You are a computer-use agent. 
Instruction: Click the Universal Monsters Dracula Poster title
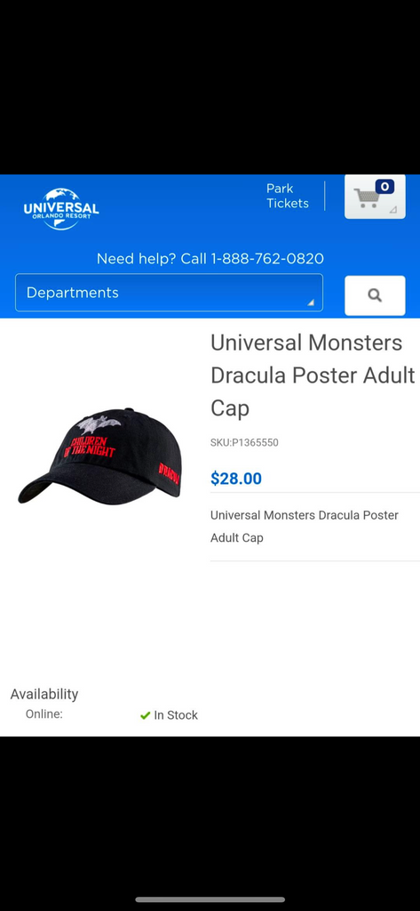pyautogui.click(x=313, y=375)
